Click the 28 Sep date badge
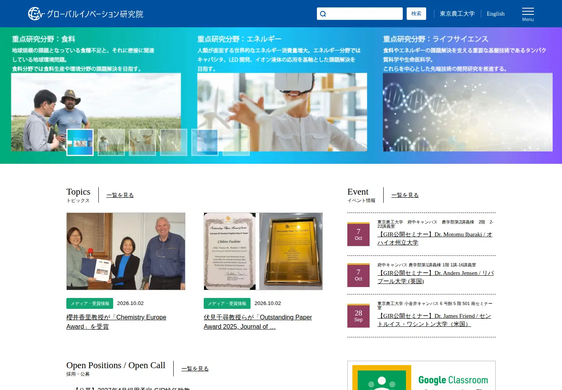Viewport: 562px width, 390px height. pos(358,316)
